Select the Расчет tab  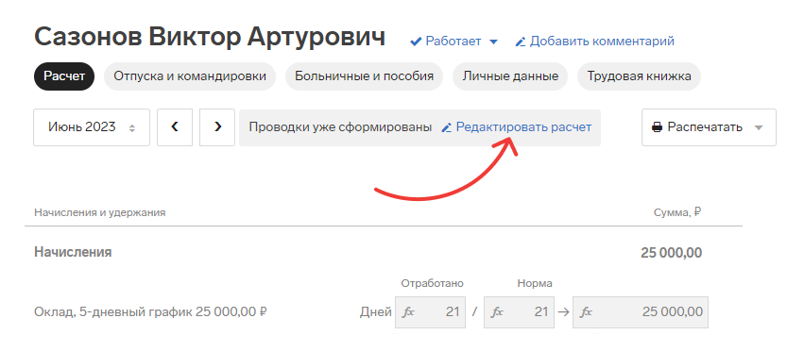click(64, 76)
